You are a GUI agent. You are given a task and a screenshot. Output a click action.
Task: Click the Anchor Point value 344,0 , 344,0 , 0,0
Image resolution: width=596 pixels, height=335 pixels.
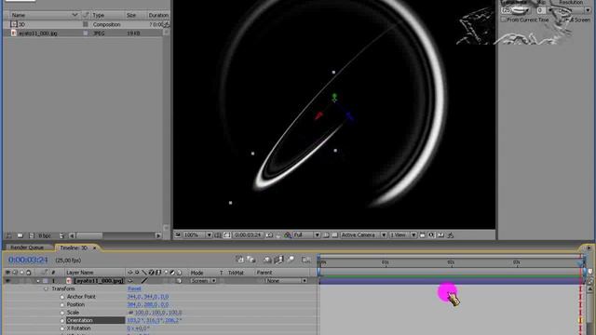coord(148,297)
